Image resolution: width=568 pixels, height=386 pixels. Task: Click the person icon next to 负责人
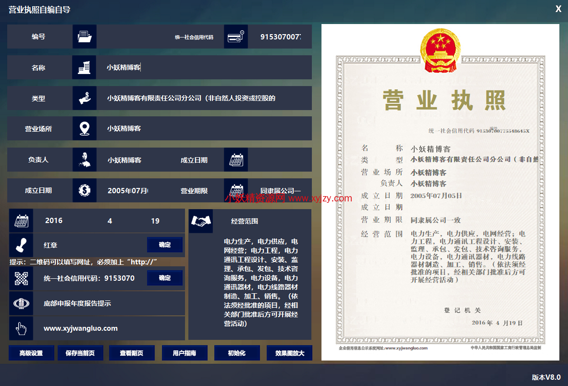pos(85,160)
